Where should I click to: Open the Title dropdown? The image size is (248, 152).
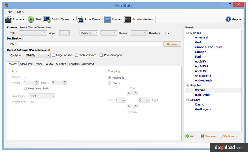33,33
